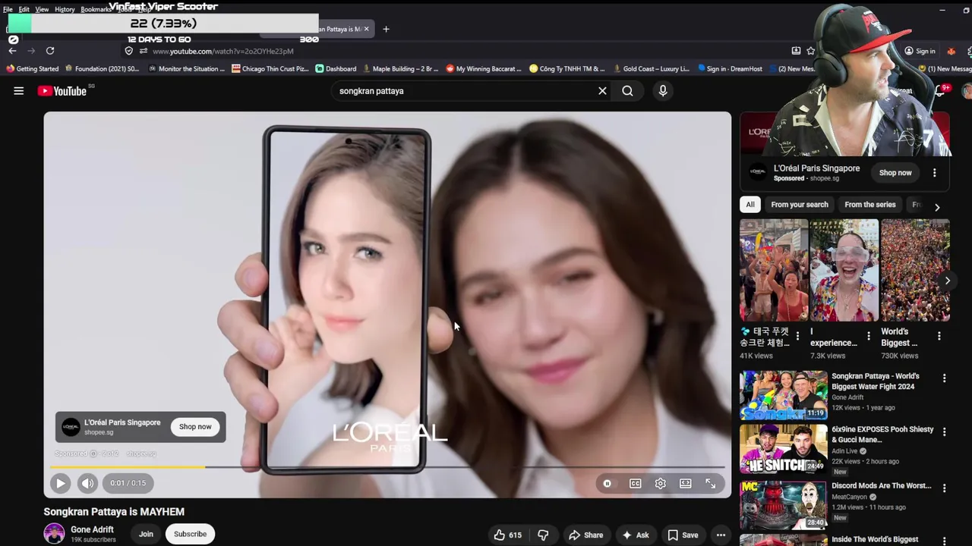Go to the YouTube home logo
This screenshot has width=972, height=546.
62,91
